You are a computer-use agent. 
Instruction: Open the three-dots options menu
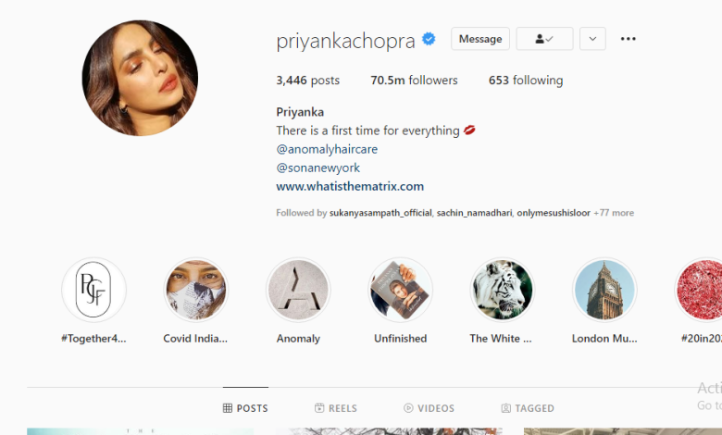(x=629, y=39)
